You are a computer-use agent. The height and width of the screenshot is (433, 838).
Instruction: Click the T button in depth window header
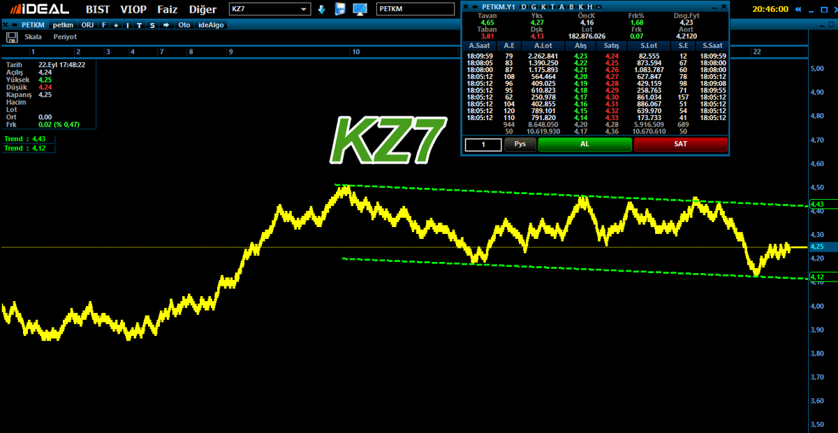pos(552,6)
